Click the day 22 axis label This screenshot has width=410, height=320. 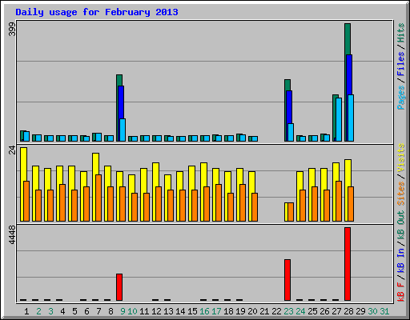[276, 311]
